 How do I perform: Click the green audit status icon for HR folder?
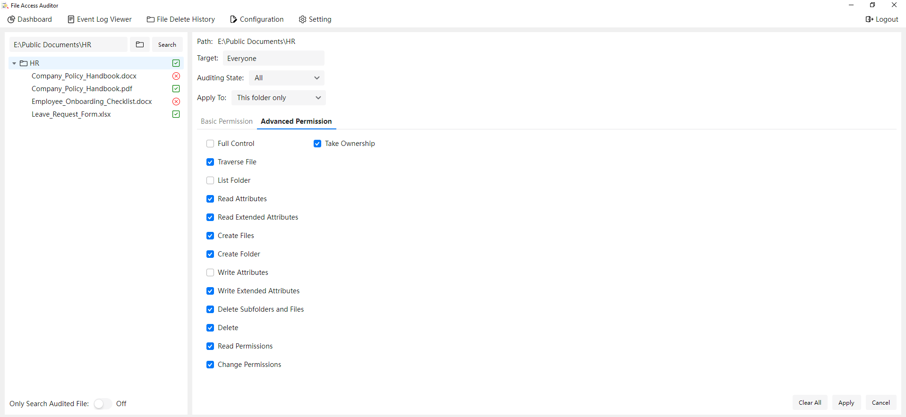coord(176,63)
